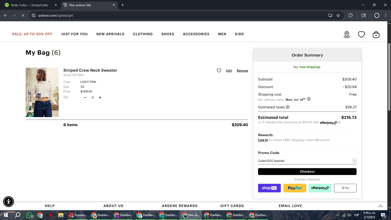Open the wishlist heart in header
Image resolution: width=391 pixels, height=220 pixels.
tap(361, 34)
